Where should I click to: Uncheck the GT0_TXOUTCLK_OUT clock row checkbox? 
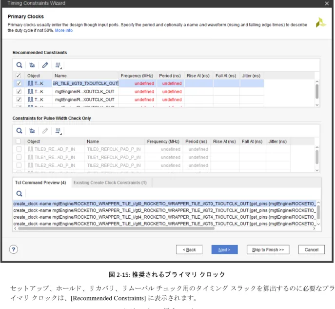click(19, 83)
